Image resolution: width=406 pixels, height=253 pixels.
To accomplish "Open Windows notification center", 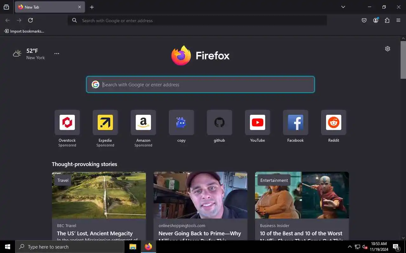I will (x=396, y=247).
